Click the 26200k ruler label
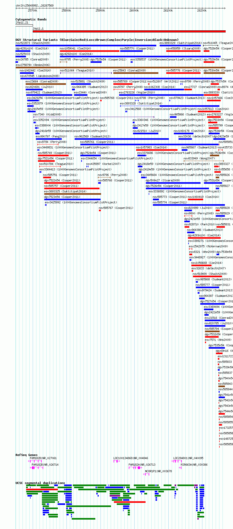The height and width of the screenshot is (529, 233). click(202, 10)
